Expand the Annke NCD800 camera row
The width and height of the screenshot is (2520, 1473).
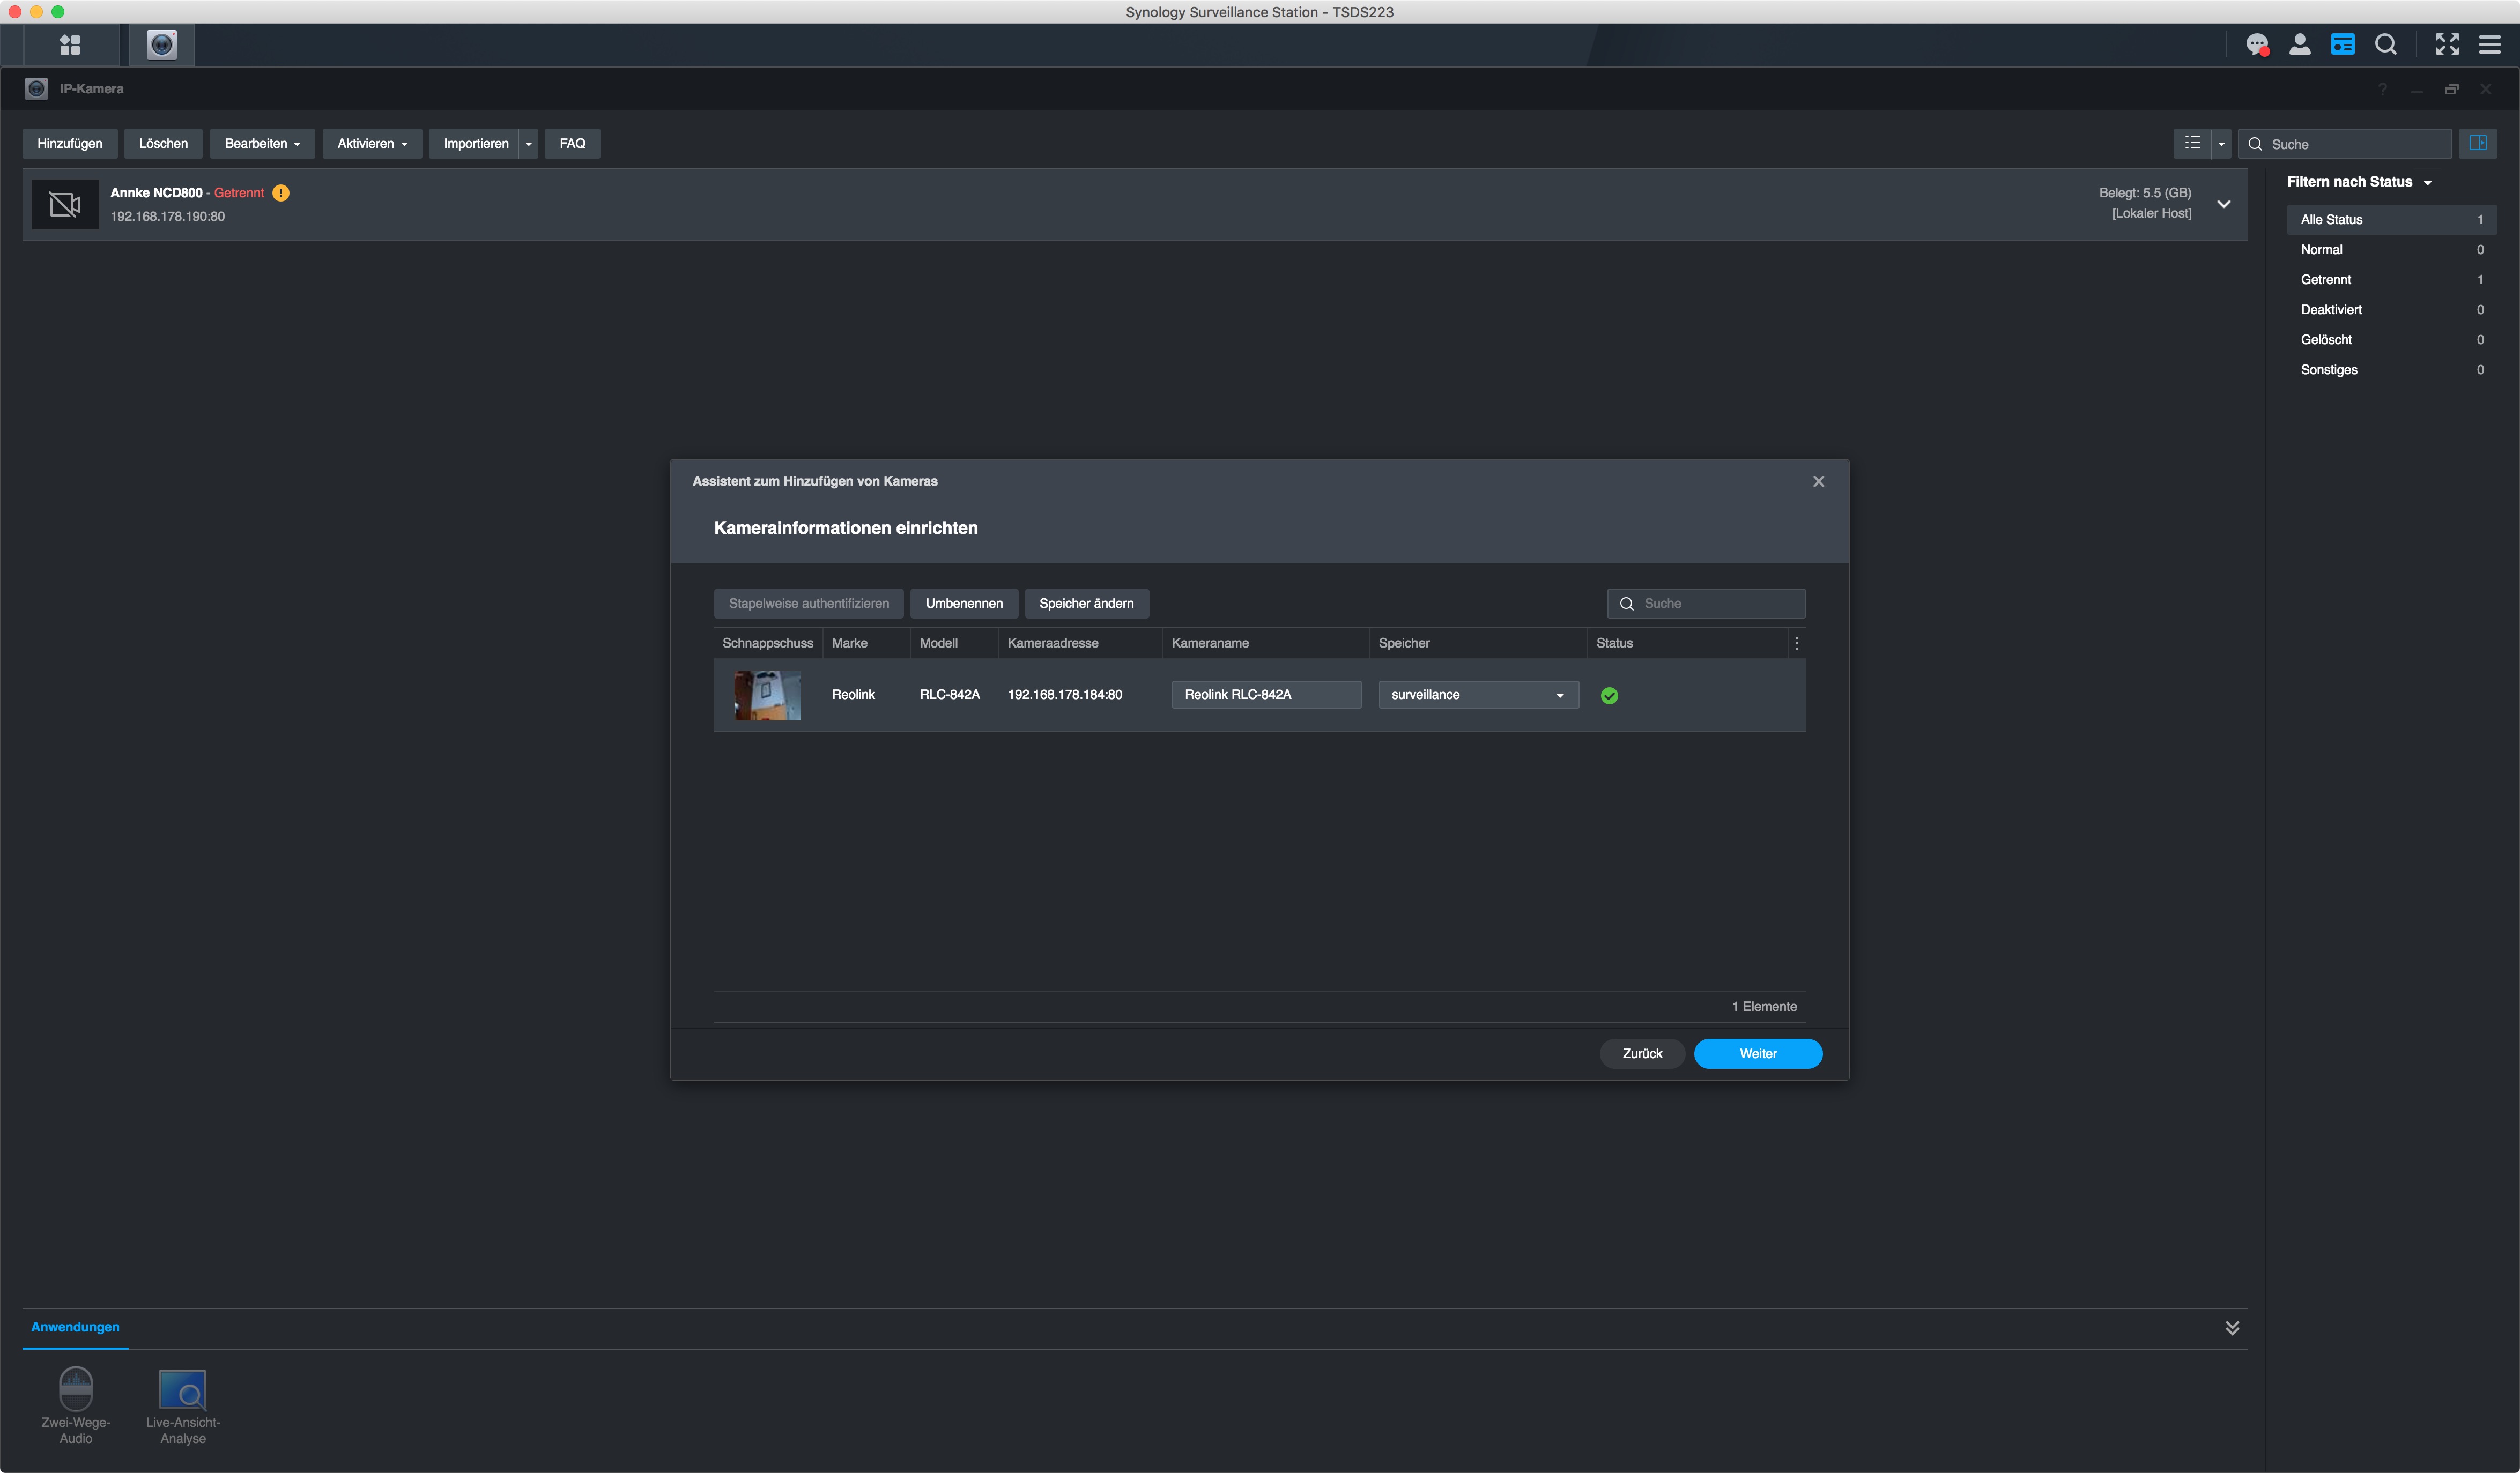point(2223,204)
